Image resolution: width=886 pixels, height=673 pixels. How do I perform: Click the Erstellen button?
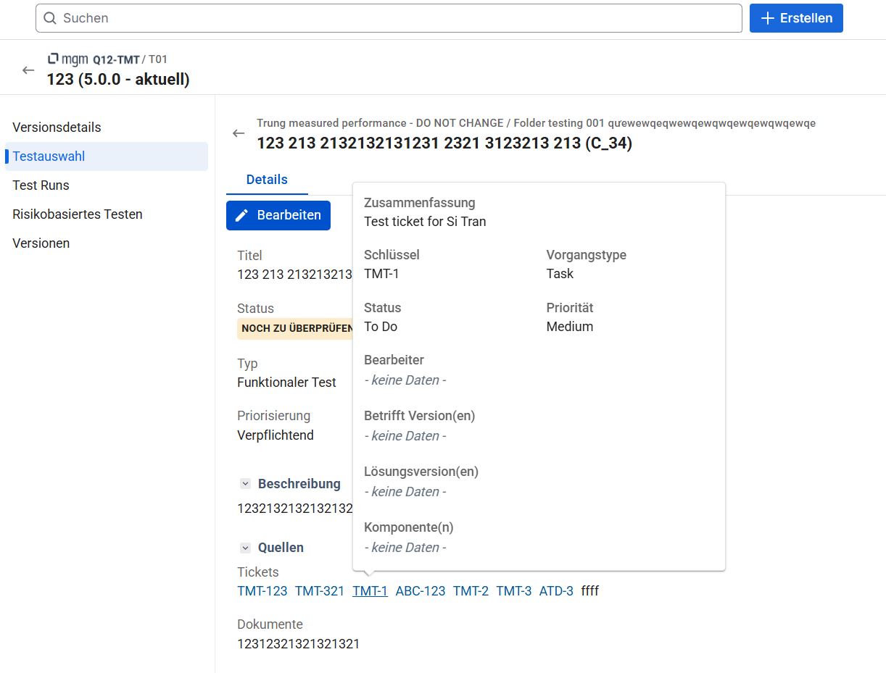pos(796,18)
